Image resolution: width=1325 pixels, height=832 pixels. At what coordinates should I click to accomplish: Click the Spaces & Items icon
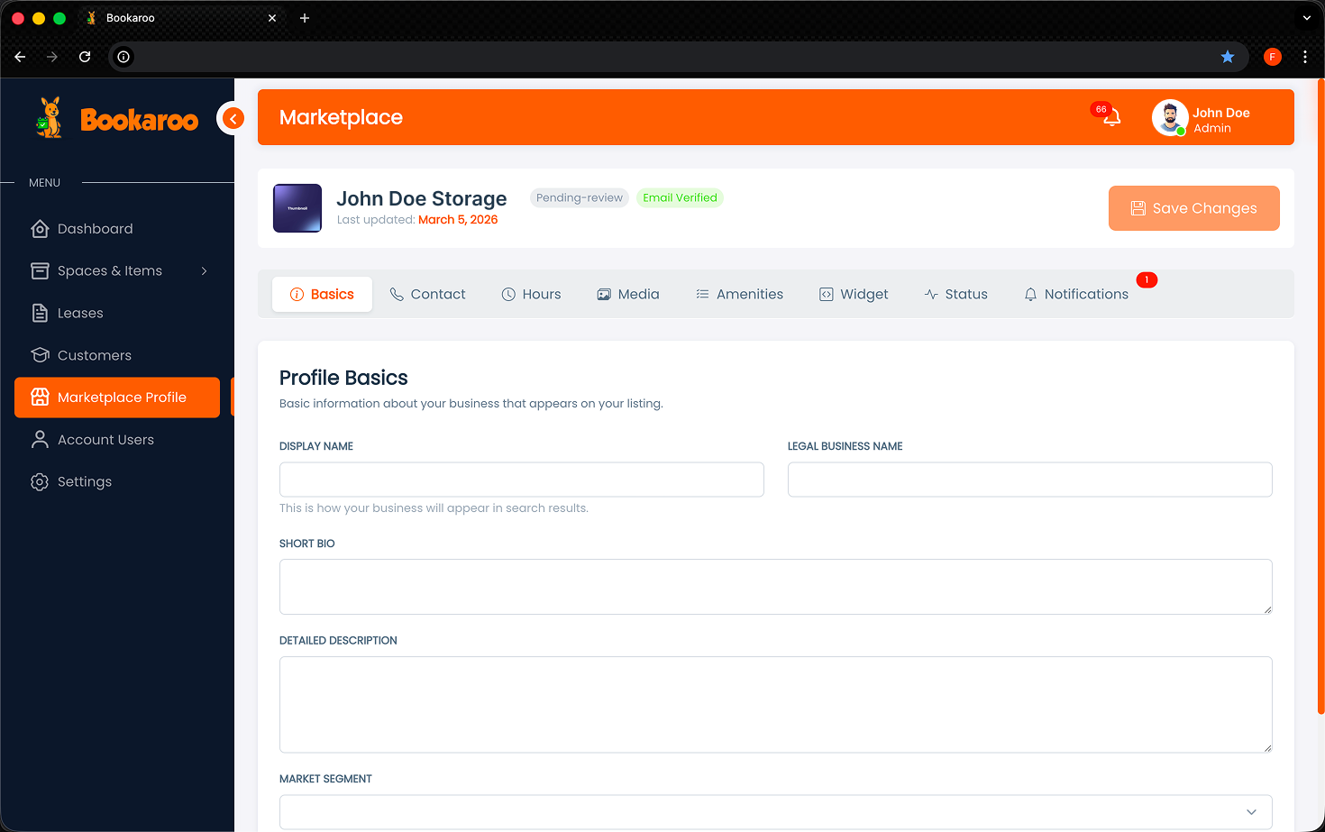coord(40,270)
